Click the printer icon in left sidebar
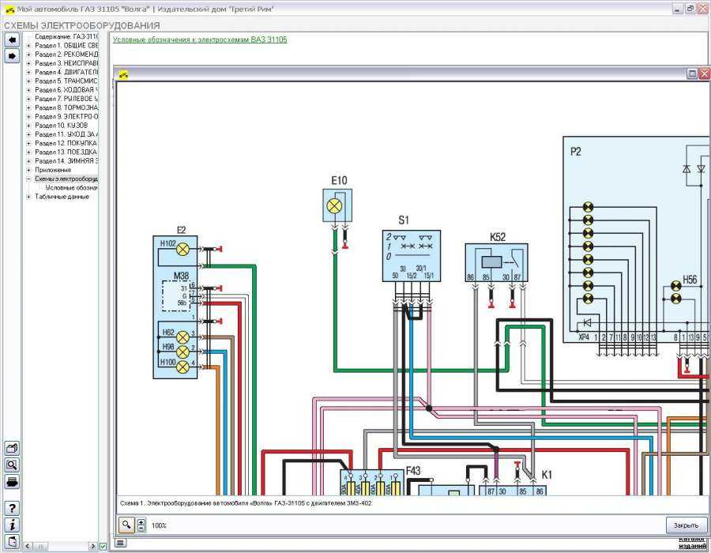Image resolution: width=711 pixels, height=553 pixels. (12, 482)
